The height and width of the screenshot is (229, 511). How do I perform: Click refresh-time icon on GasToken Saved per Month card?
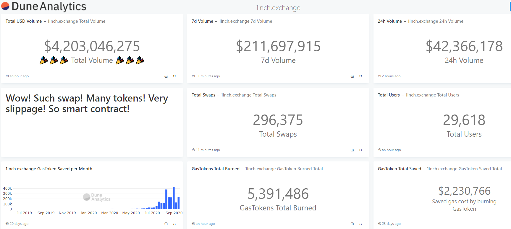click(x=7, y=223)
